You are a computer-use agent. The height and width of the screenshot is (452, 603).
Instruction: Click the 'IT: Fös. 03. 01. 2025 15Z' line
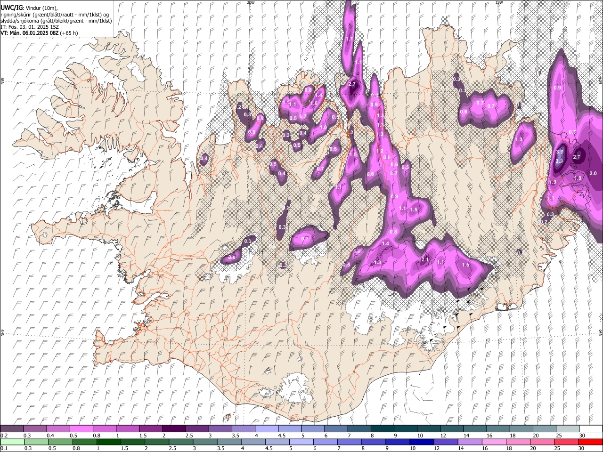(x=30, y=27)
